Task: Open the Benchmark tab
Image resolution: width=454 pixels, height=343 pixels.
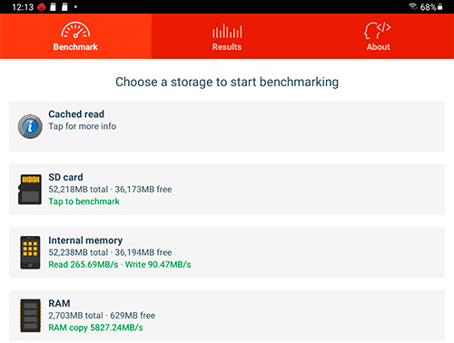Action: pos(75,36)
